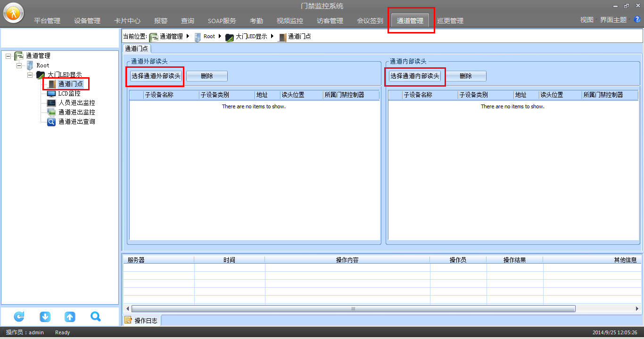The width and height of the screenshot is (644, 339).
Task: Sort external reader grid by 地址
Action: tap(267, 95)
